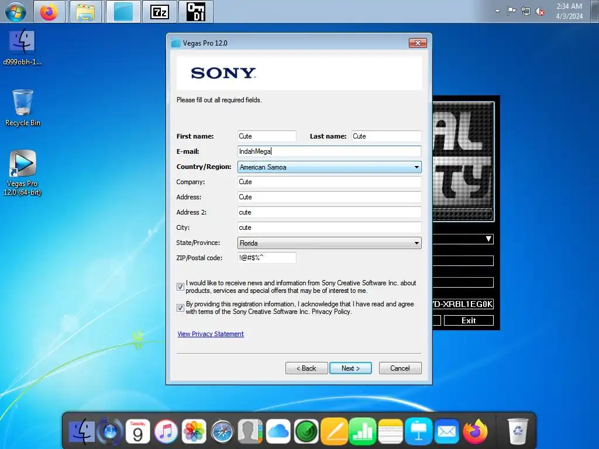
Task: Open the clock showing 2:34 AM
Action: [569, 11]
